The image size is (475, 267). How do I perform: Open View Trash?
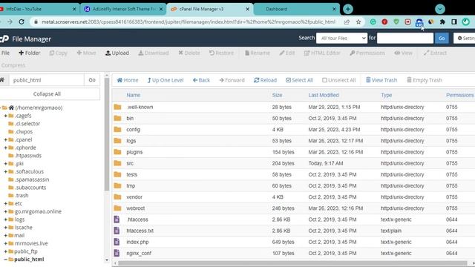point(381,80)
